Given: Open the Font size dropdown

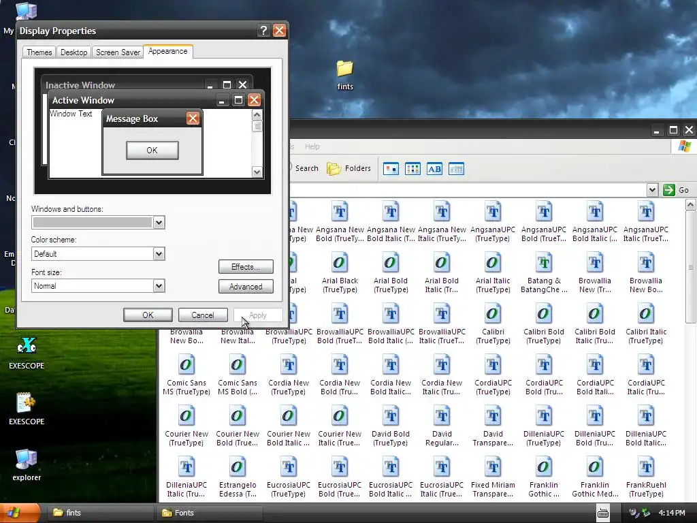Looking at the screenshot, I should point(159,286).
